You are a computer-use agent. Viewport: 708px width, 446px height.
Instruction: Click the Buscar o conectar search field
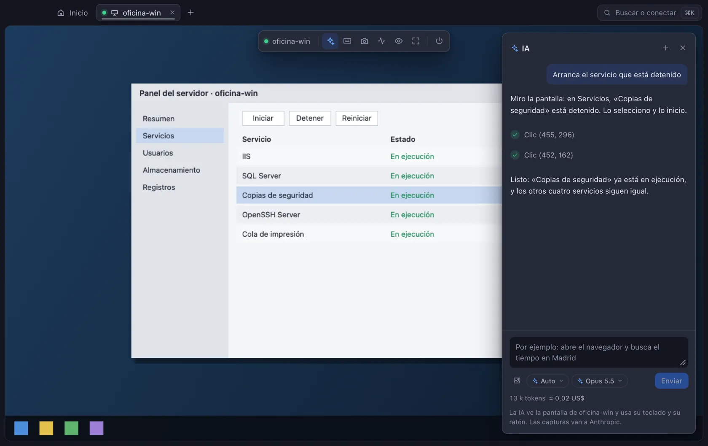649,13
